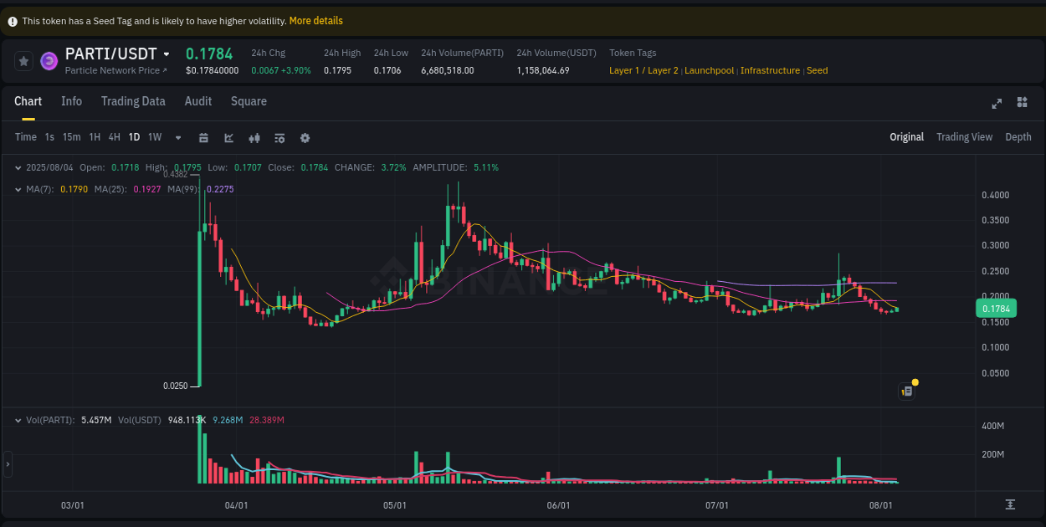This screenshot has height=527, width=1046.
Task: Open the extra timeframes dropdown arrow
Action: coord(177,137)
